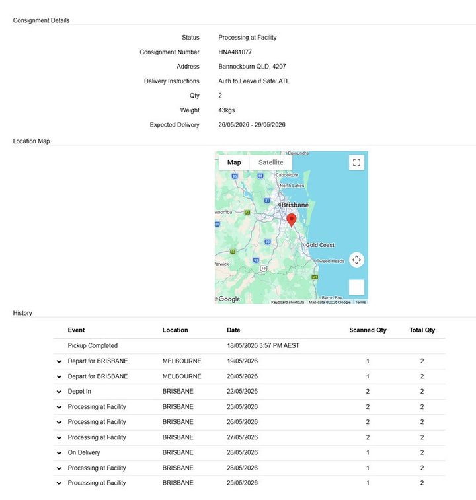
Task: Expand the 25/05/2026 Processing at Facility row
Action: 59,407
